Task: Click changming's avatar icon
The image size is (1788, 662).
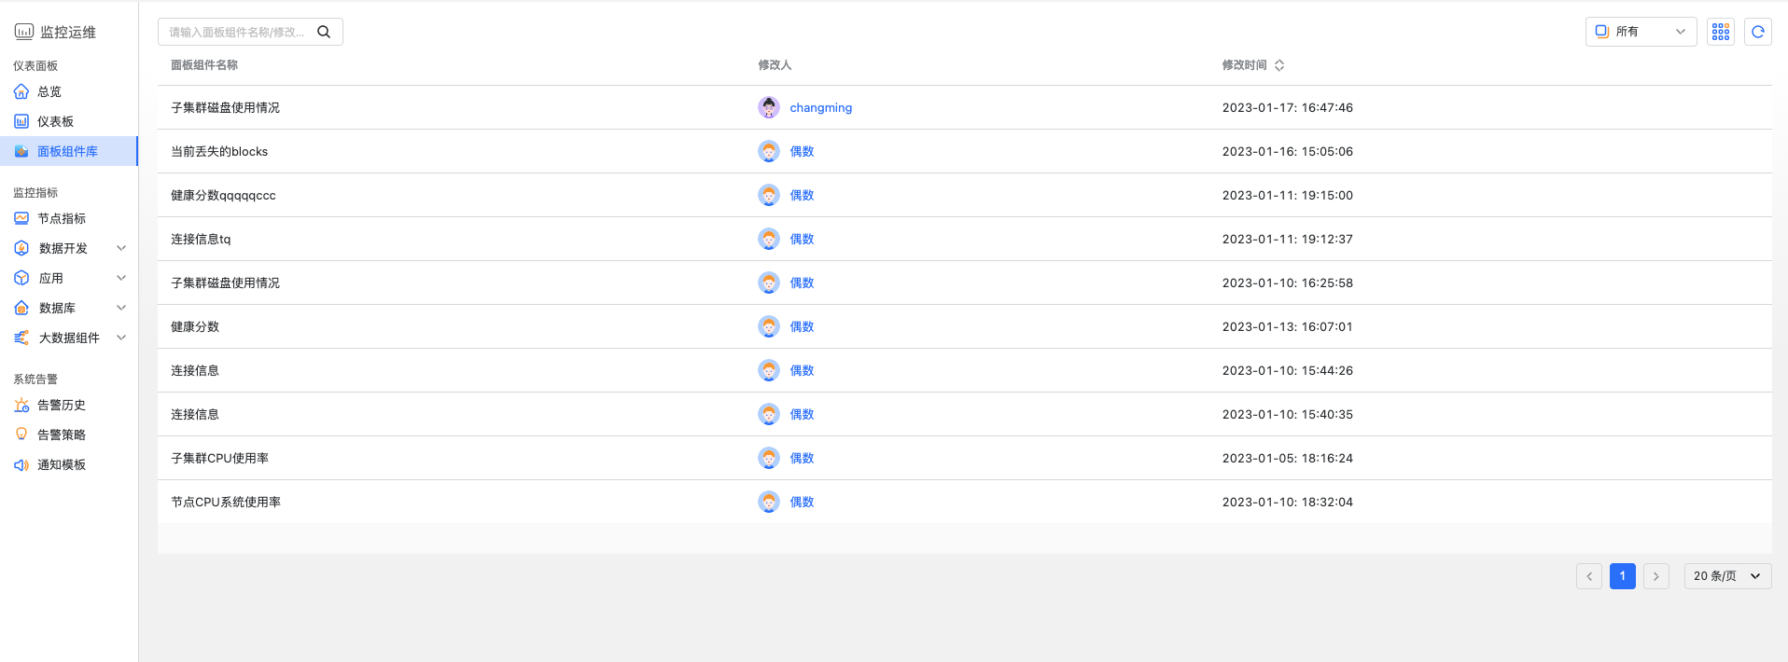Action: [x=769, y=107]
